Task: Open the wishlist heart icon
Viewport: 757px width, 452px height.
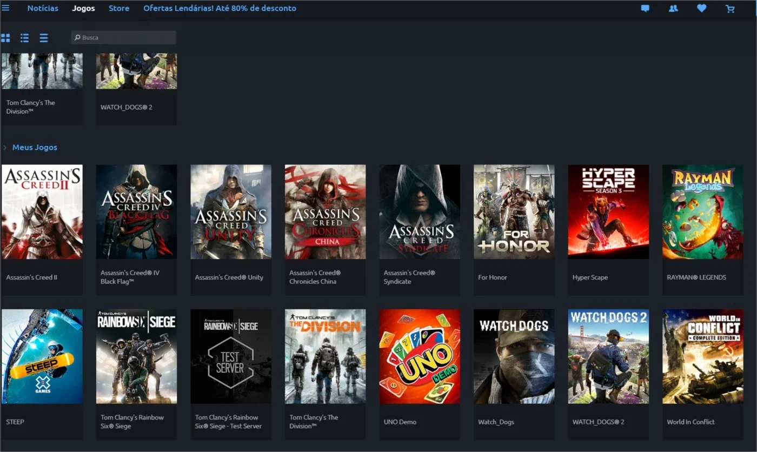Action: [702, 8]
